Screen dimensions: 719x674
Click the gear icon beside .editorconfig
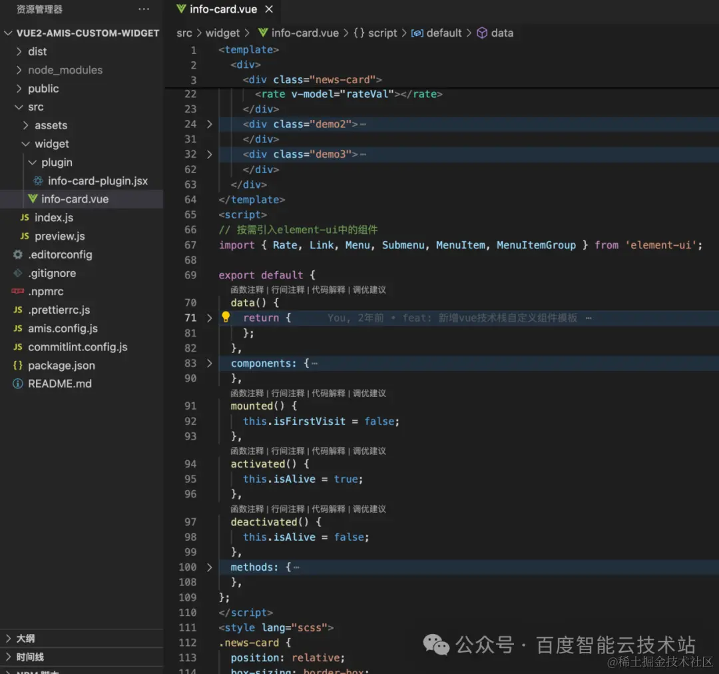18,254
